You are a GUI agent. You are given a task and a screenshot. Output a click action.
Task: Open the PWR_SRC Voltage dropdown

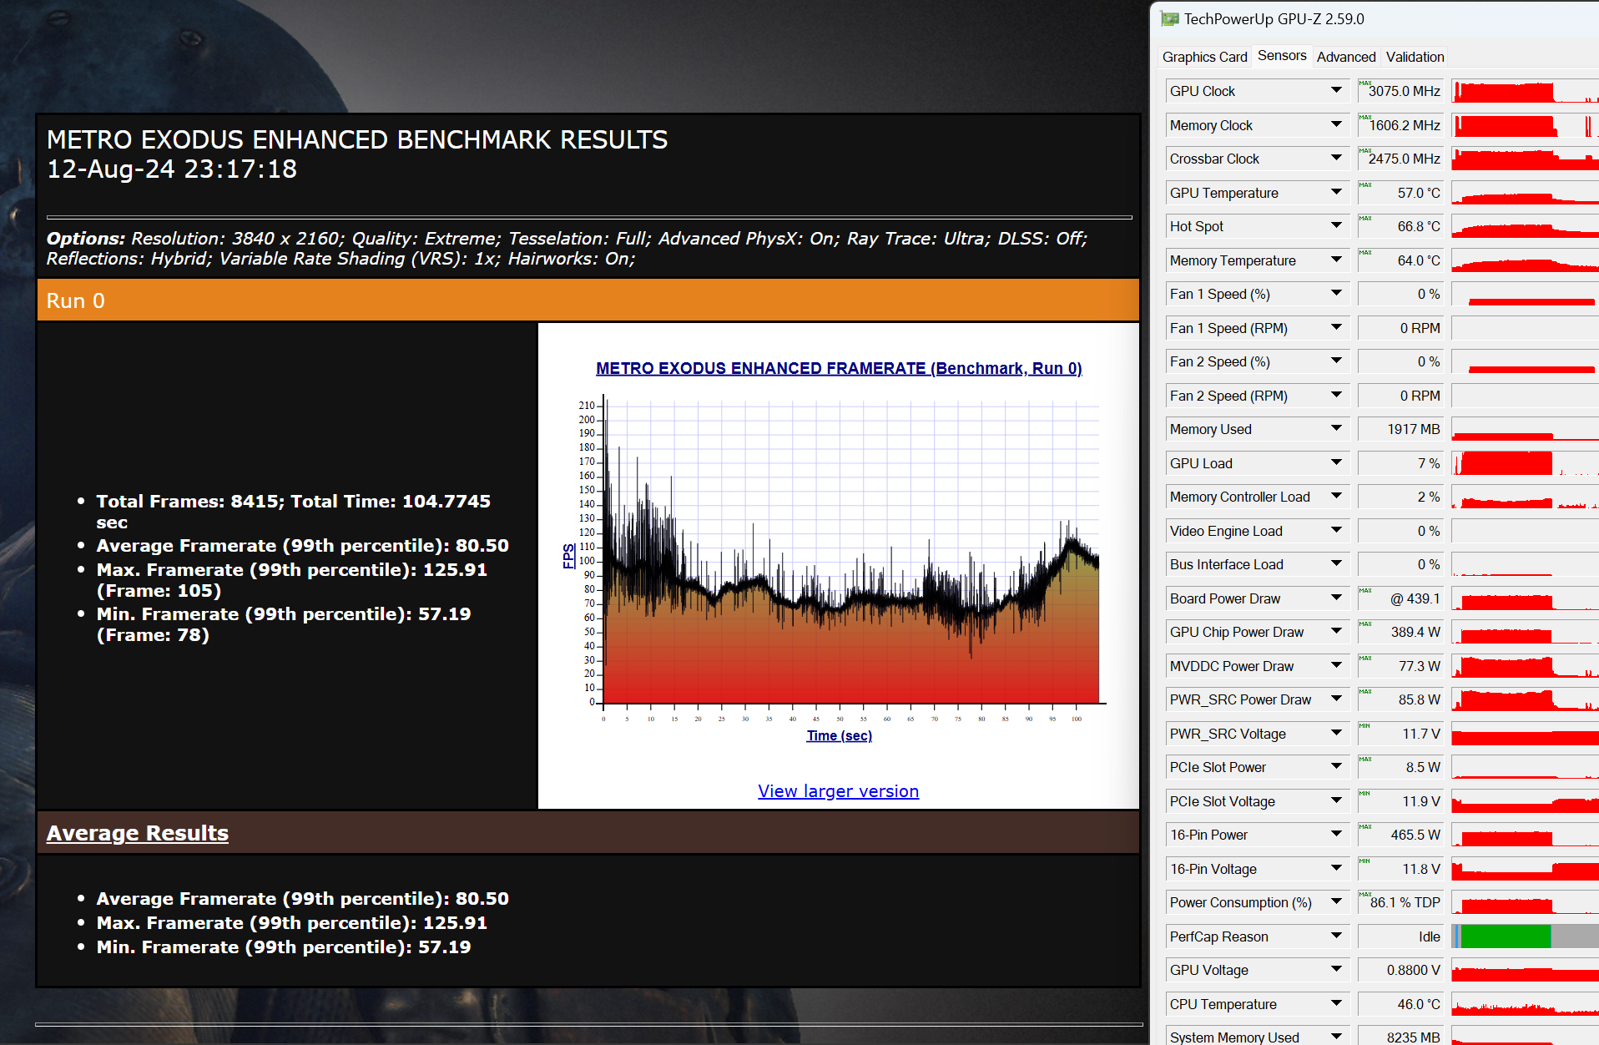[1336, 734]
